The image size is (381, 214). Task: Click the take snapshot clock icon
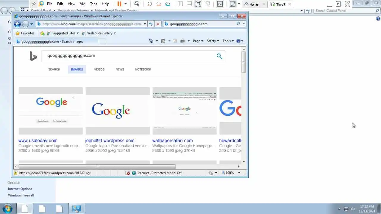pyautogui.click(x=150, y=4)
